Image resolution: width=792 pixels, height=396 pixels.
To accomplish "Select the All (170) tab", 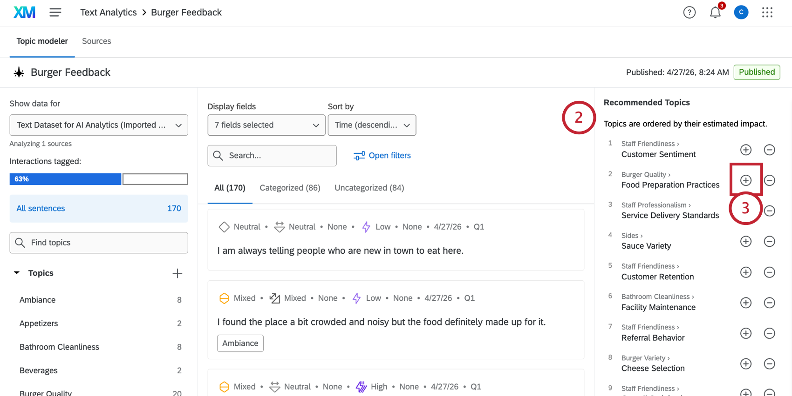I will [230, 188].
